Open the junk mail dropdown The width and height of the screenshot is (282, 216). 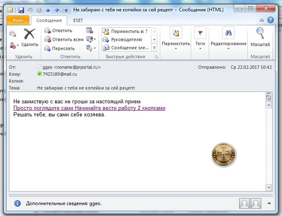point(14,46)
